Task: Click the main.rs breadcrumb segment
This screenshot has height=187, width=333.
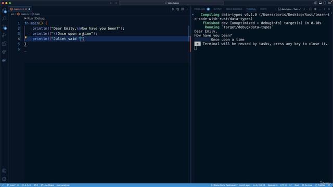Action: pyautogui.click(x=24, y=14)
